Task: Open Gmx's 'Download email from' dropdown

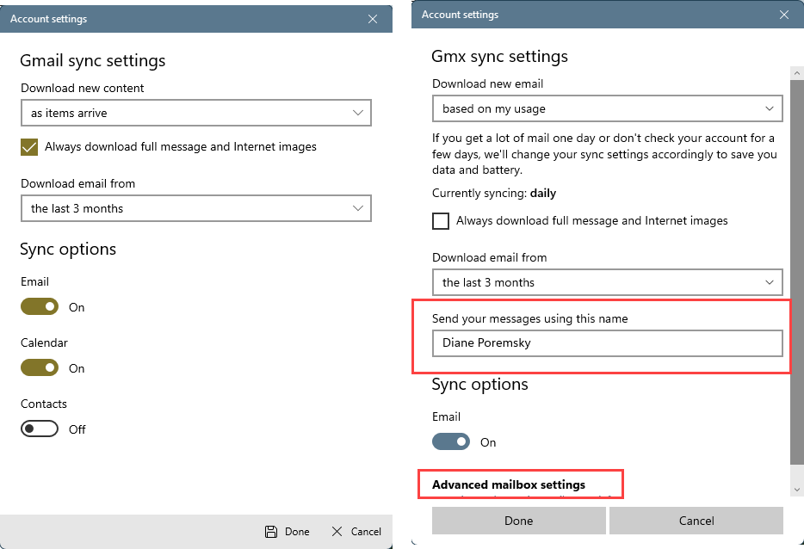Action: (607, 282)
